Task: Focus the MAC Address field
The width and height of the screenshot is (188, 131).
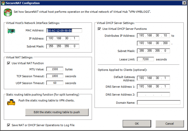Action: [x=64, y=30]
